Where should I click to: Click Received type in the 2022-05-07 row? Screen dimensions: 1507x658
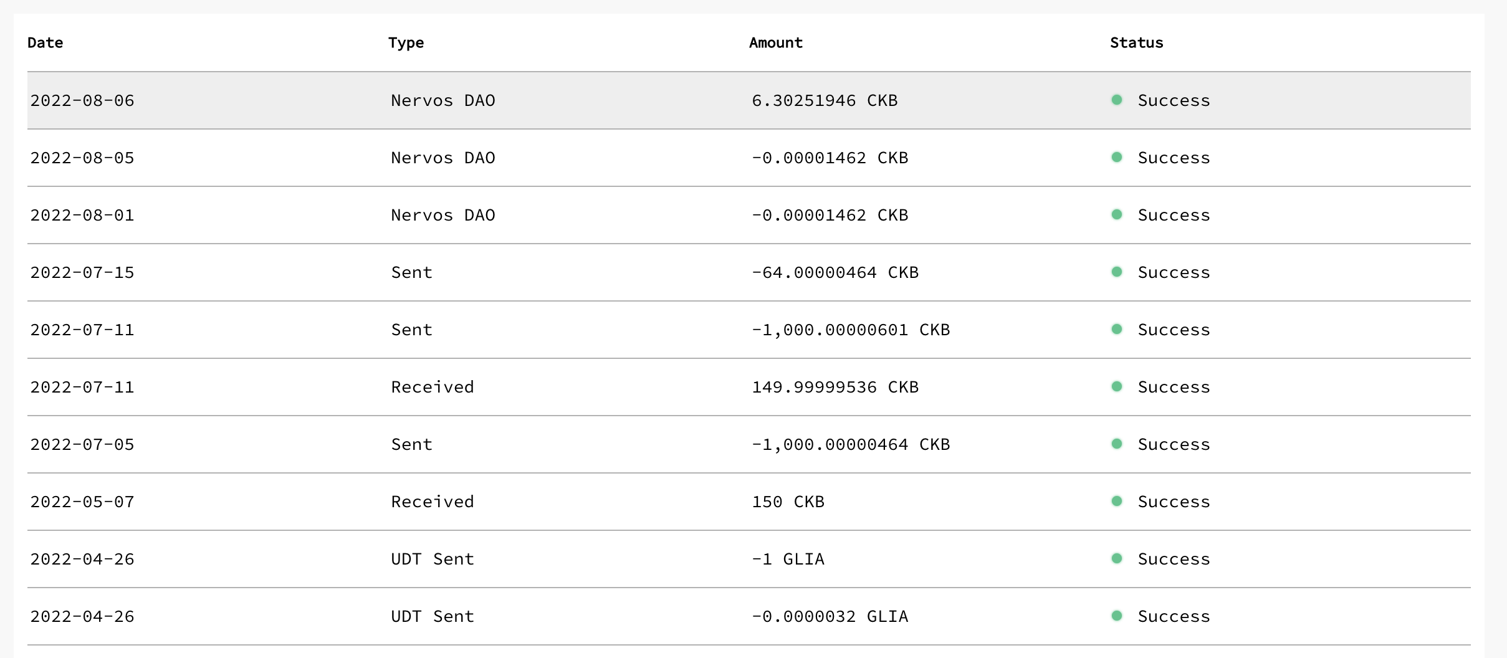(433, 502)
